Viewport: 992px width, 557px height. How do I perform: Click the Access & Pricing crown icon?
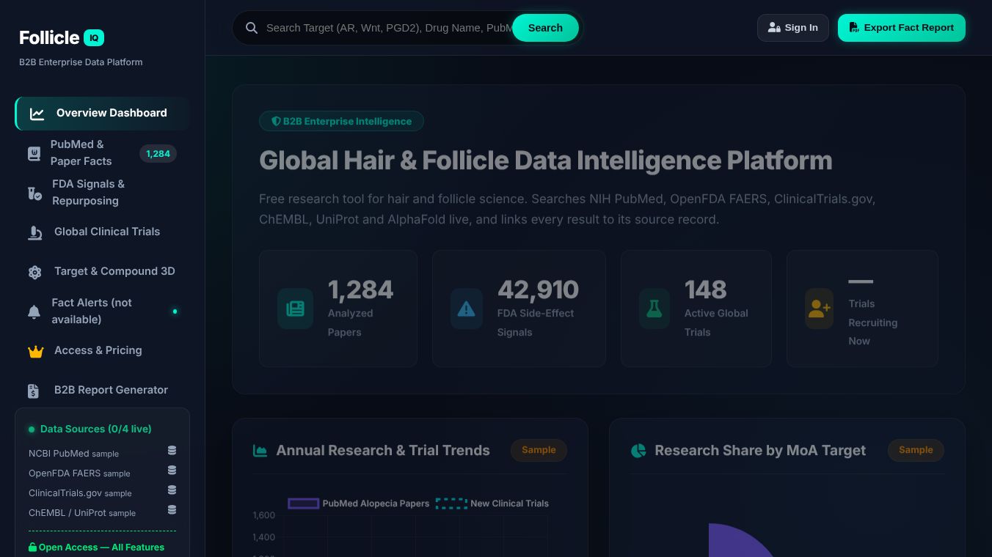tap(35, 351)
